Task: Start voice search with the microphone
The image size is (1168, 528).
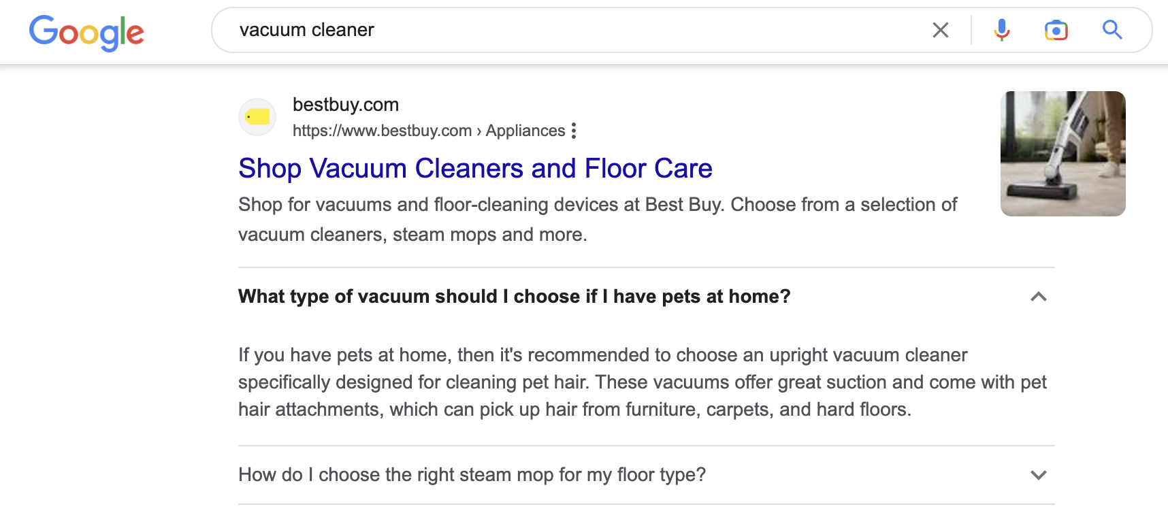Action: (x=1001, y=30)
